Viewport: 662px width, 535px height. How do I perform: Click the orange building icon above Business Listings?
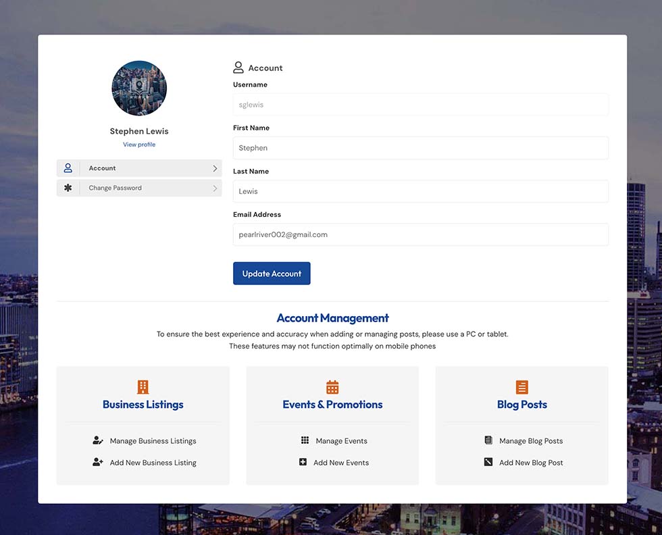point(143,387)
